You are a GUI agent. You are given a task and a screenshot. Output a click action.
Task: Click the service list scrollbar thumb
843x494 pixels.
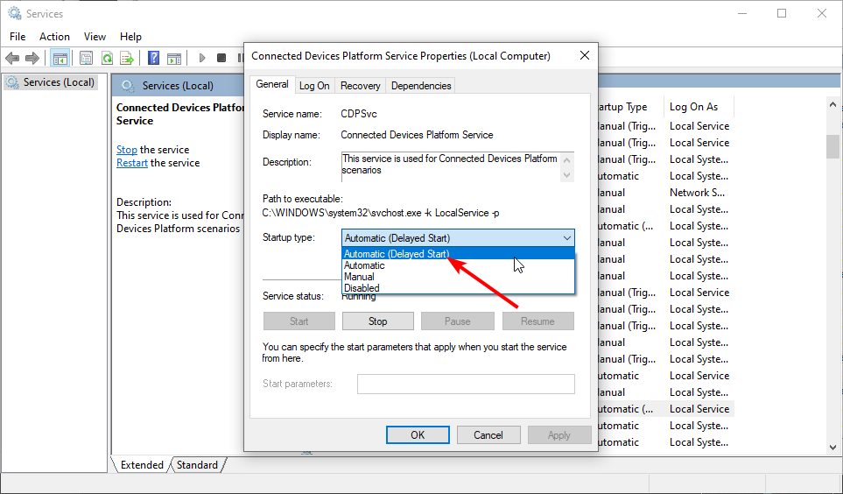(x=832, y=145)
